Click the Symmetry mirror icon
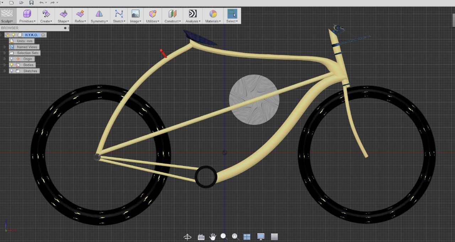Viewport: 455px width, 242px height. pos(99,14)
